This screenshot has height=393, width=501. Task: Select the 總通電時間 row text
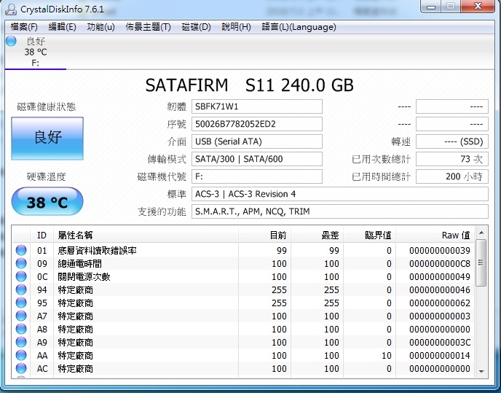(79, 263)
